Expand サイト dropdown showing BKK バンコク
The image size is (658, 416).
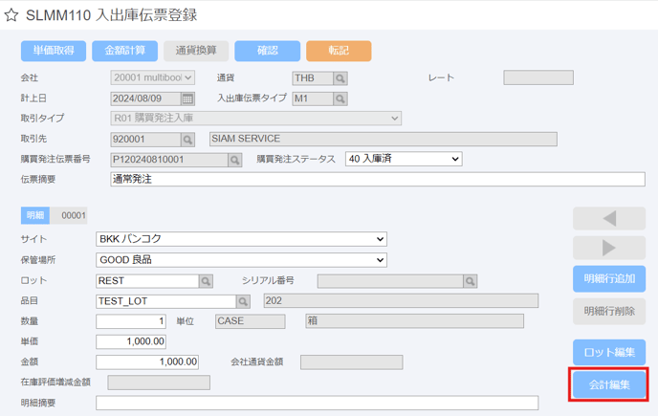[x=241, y=239]
